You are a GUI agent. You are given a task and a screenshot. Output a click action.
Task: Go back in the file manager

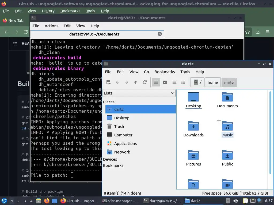[117, 82]
